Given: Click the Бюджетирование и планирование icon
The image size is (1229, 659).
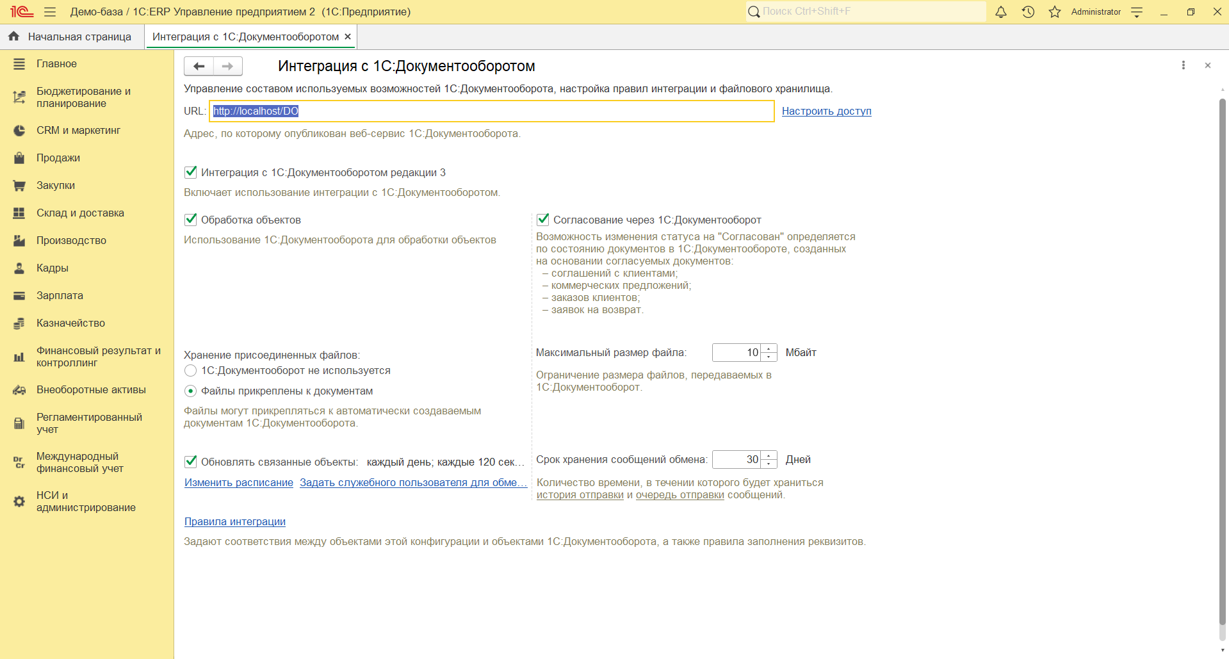Looking at the screenshot, I should 19,97.
